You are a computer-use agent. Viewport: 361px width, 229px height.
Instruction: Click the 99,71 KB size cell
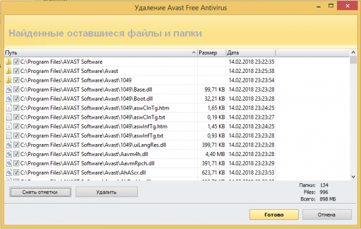coord(212,89)
